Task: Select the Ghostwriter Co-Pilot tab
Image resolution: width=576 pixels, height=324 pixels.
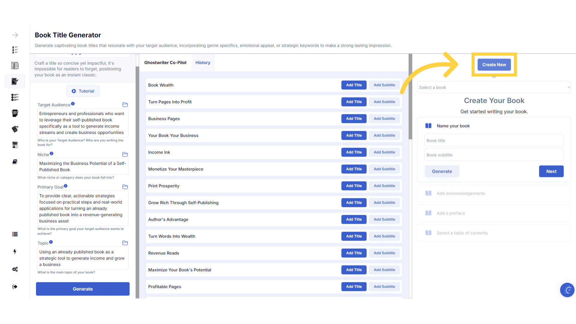Action: coord(165,63)
